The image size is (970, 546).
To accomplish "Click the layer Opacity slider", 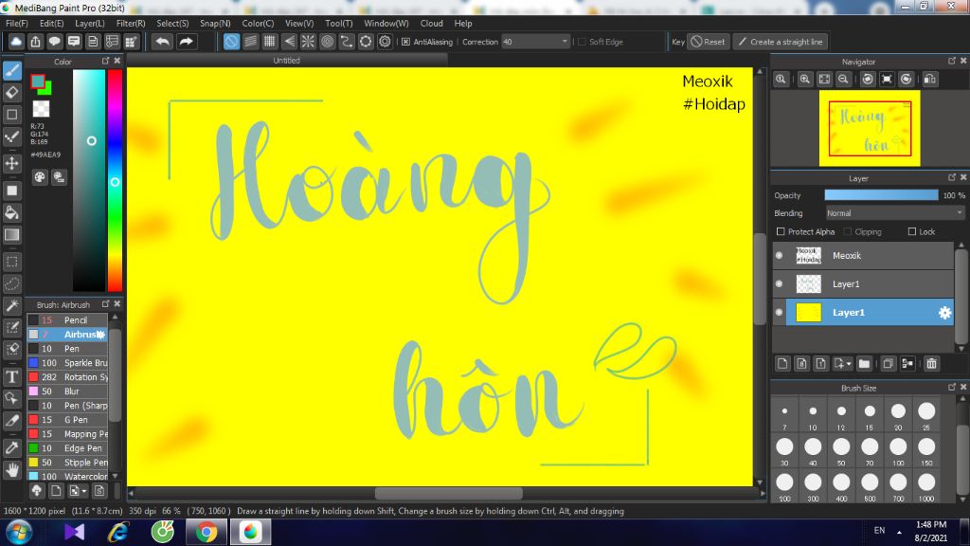I will 881,195.
